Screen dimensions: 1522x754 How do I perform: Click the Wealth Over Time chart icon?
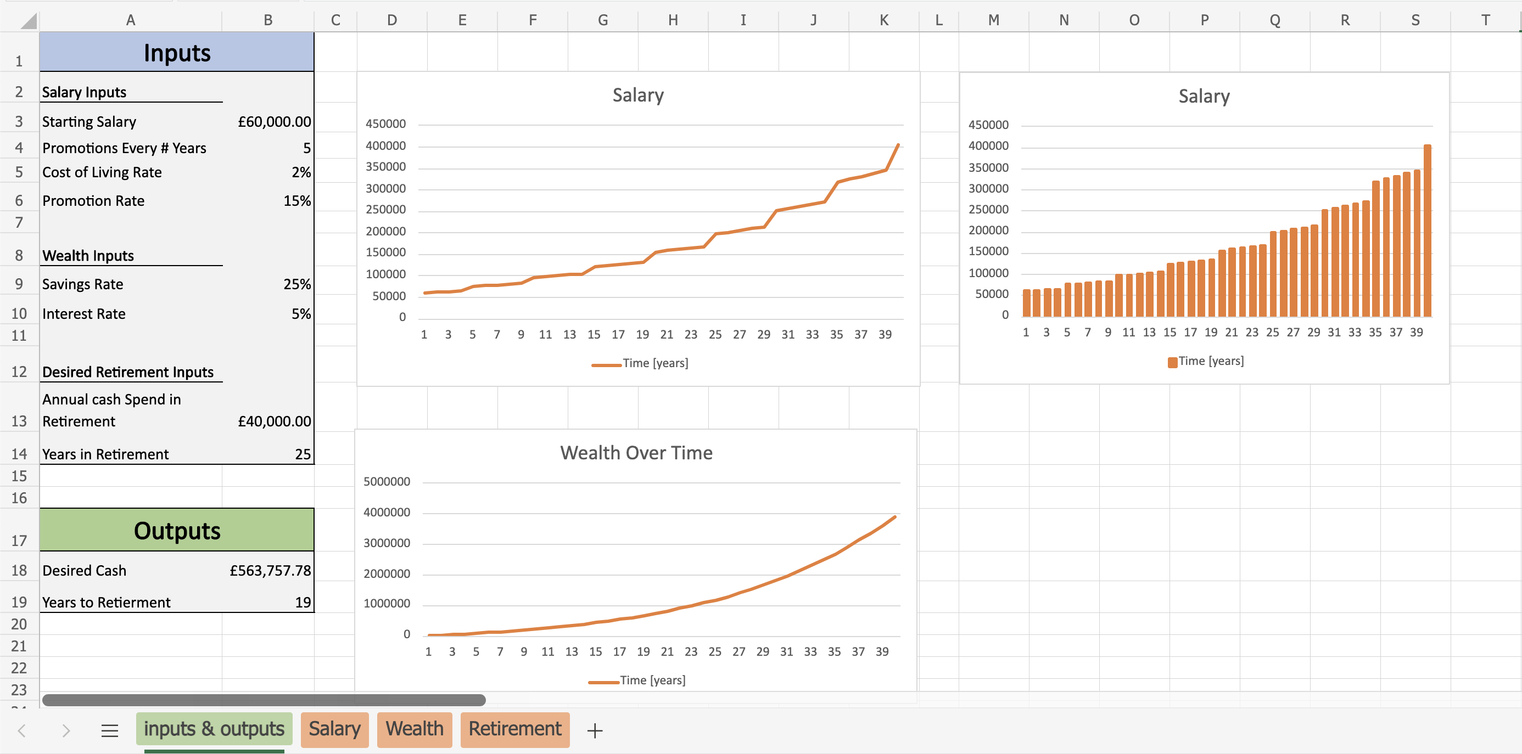[637, 563]
